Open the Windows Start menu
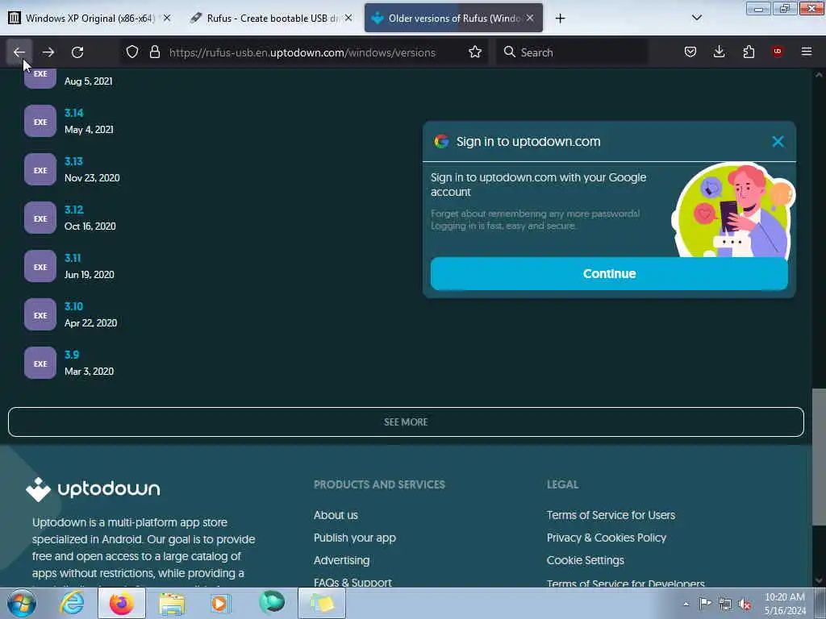Image resolution: width=826 pixels, height=619 pixels. click(21, 603)
